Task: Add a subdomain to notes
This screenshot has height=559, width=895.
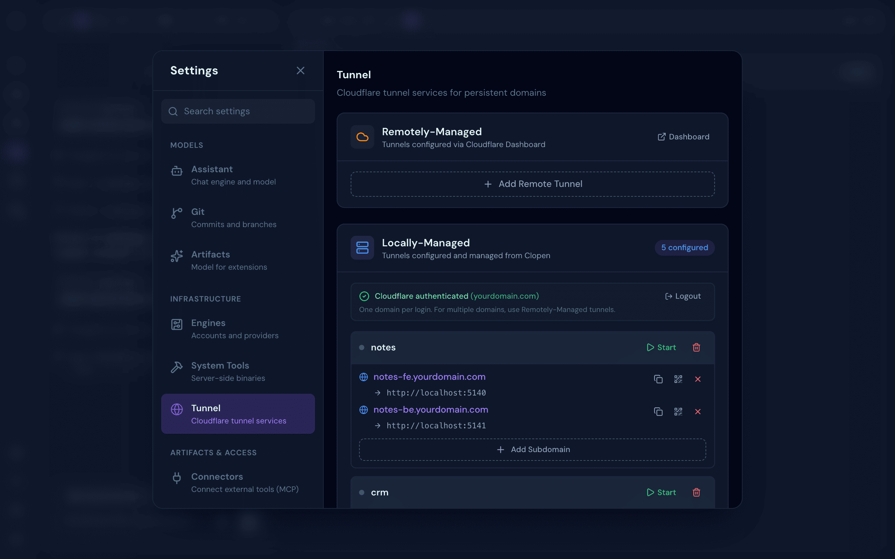Action: (532, 450)
